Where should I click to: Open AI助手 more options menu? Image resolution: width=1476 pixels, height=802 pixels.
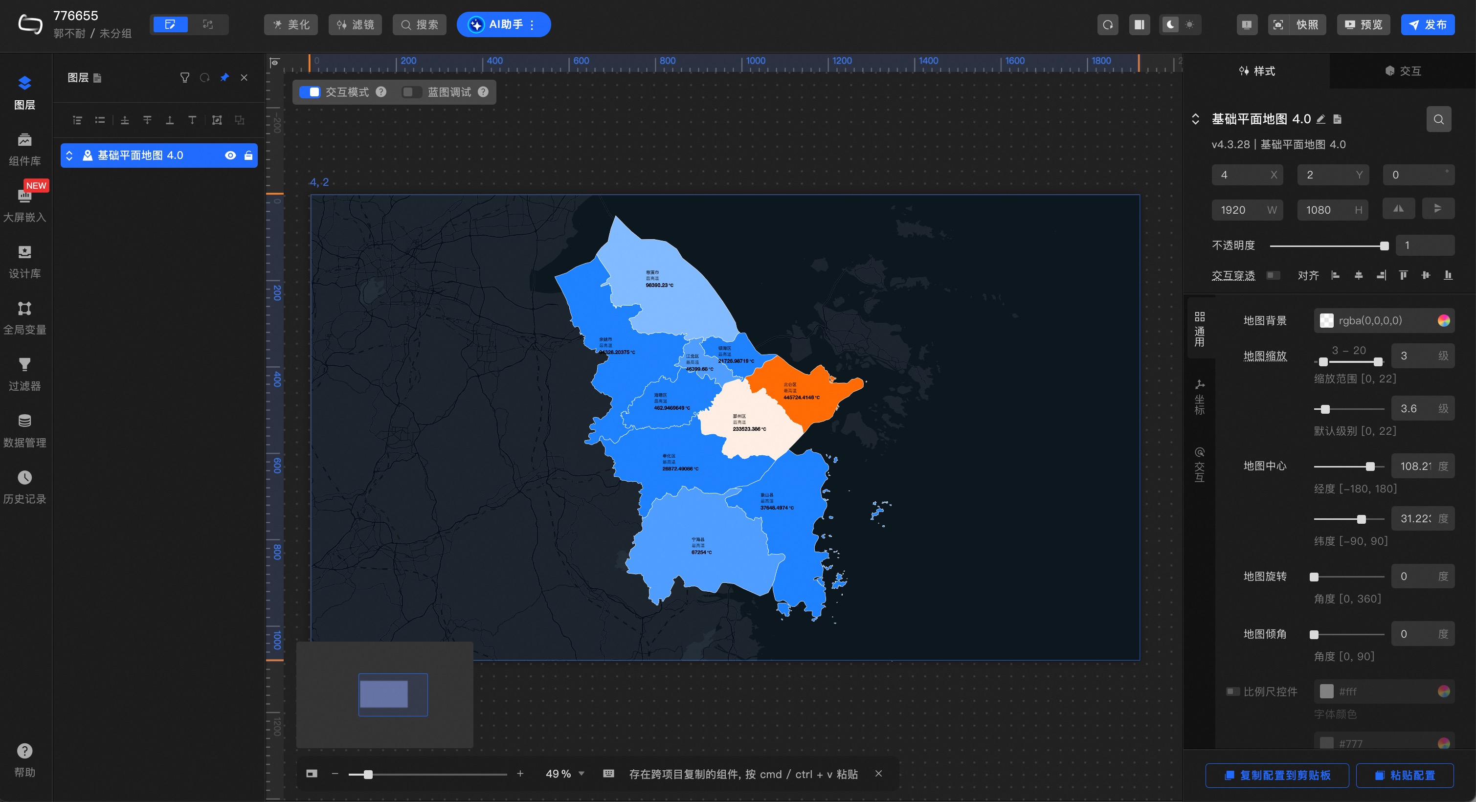pos(532,24)
